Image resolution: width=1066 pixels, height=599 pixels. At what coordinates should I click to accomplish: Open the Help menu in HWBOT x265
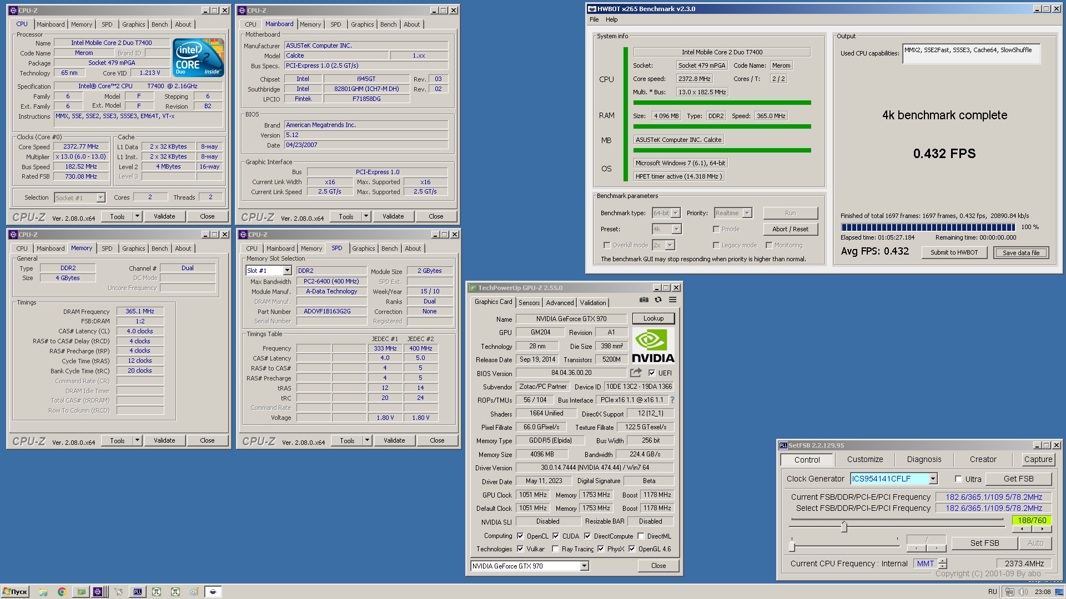pyautogui.click(x=611, y=19)
